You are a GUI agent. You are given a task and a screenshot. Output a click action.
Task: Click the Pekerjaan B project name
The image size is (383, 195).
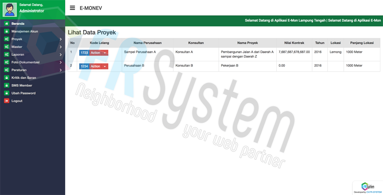pos(230,66)
